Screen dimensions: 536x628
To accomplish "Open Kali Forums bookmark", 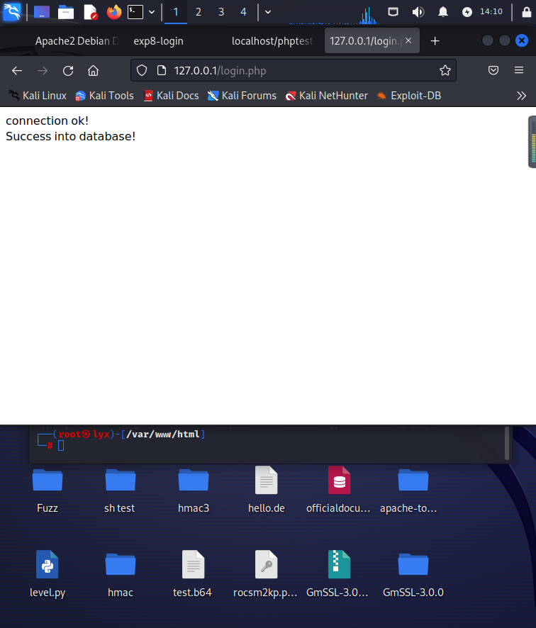I will 242,96.
